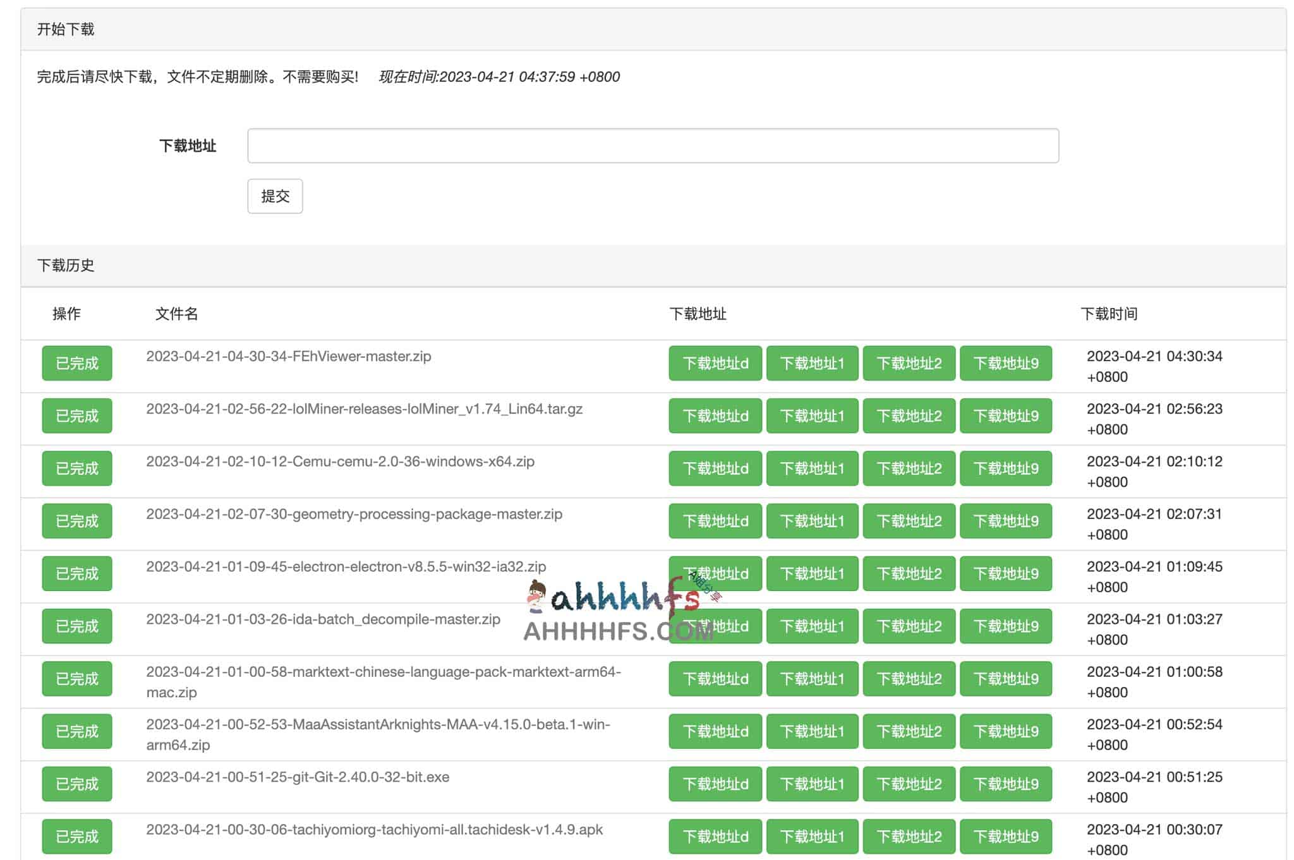Click the 开始下载 section header

pyautogui.click(x=65, y=29)
